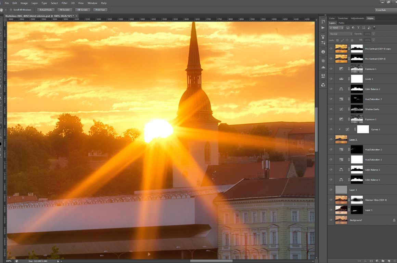Click the layer style fx icon
The width and height of the screenshot is (397, 263).
(x=365, y=261)
